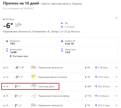
Task: Click the wind icon beside С 30 км/ч
Action: (96, 67)
